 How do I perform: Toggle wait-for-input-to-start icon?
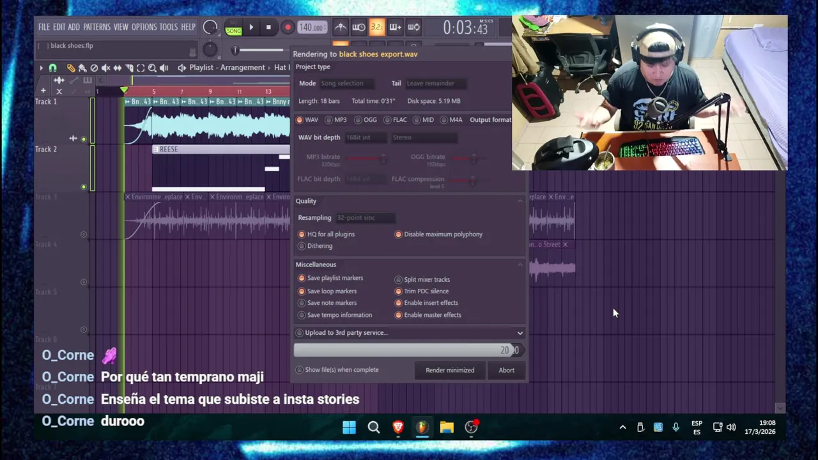tap(359, 27)
